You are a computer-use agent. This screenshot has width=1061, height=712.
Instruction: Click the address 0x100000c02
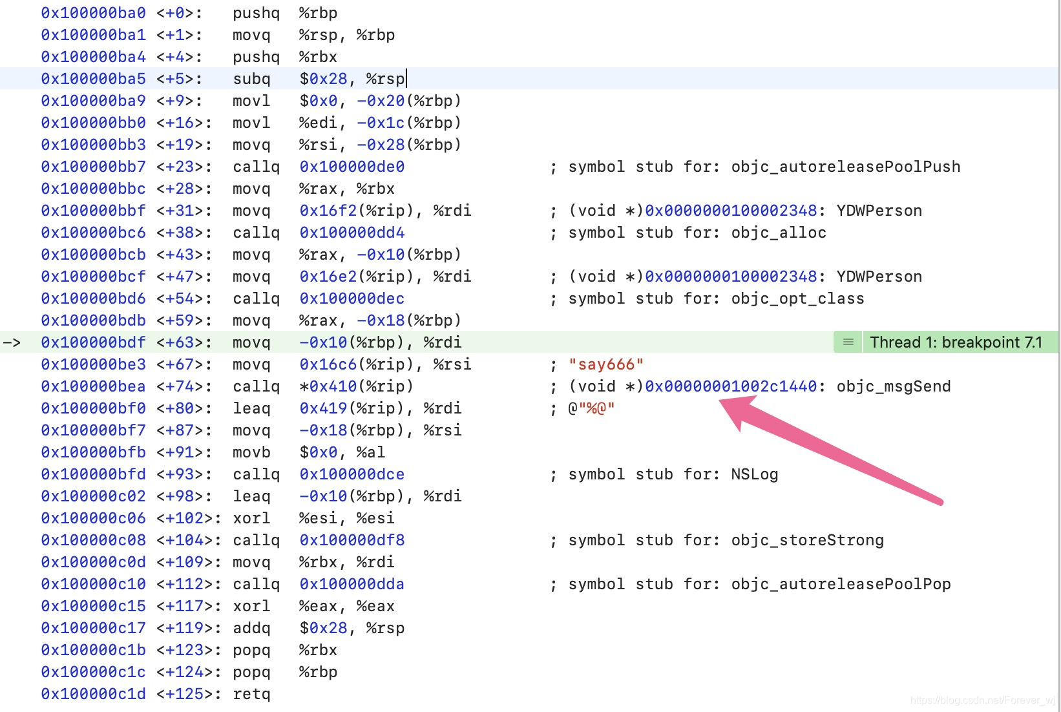click(x=94, y=496)
